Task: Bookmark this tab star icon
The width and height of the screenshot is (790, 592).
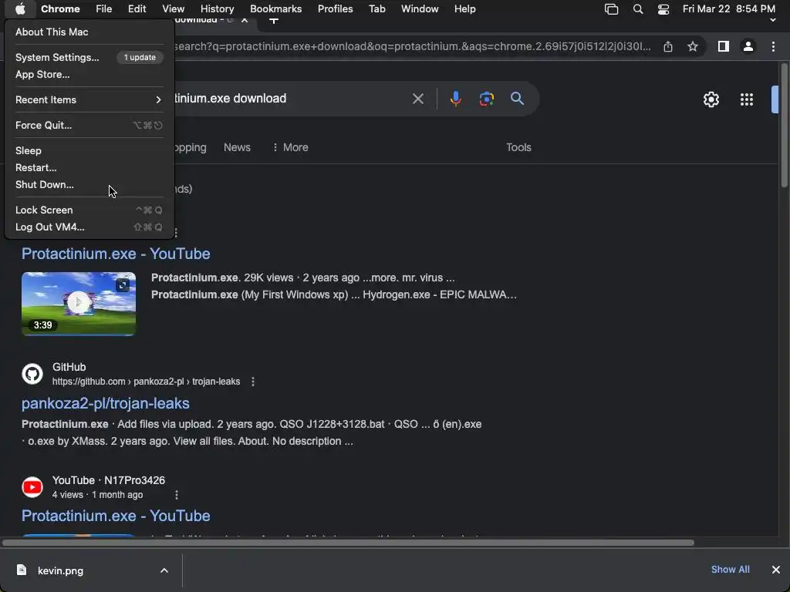Action: (x=693, y=46)
